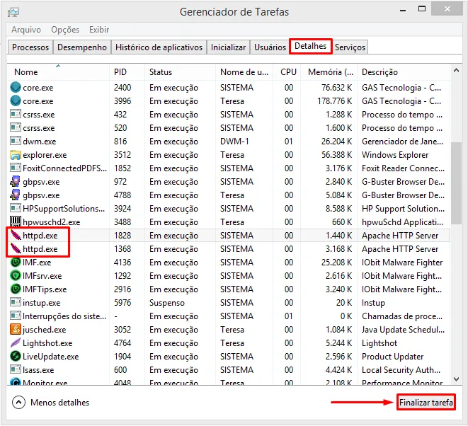Screen dimensions: 468x426
Task: Click the Local Security Auth... description
Action: [x=401, y=370]
